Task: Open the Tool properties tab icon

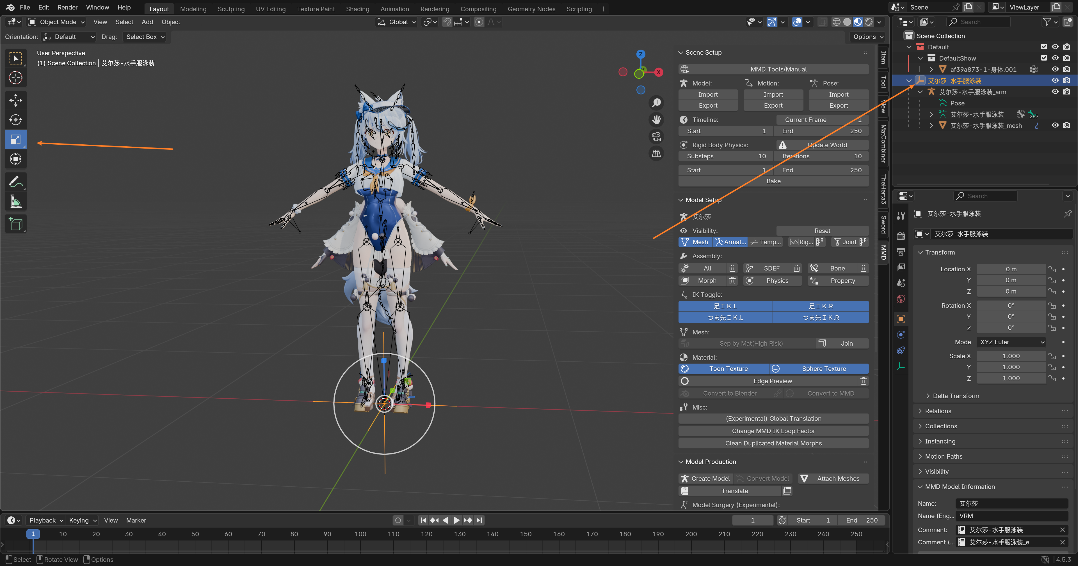Action: pos(901,216)
